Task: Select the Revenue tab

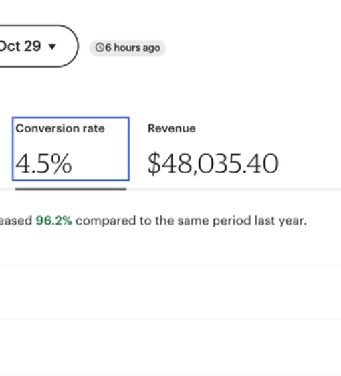Action: click(213, 149)
